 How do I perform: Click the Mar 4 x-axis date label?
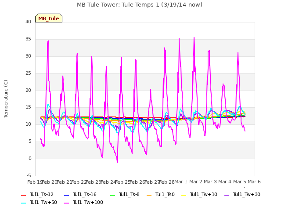pos(225,182)
